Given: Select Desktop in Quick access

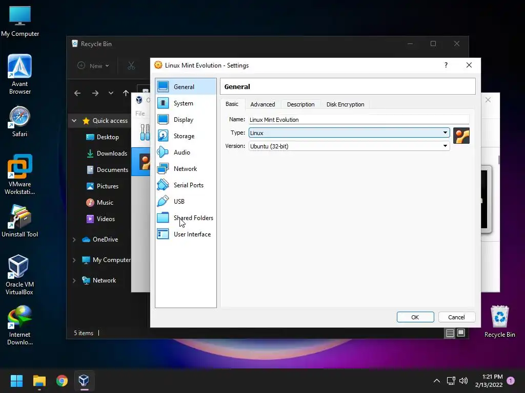Looking at the screenshot, I should pyautogui.click(x=102, y=137).
